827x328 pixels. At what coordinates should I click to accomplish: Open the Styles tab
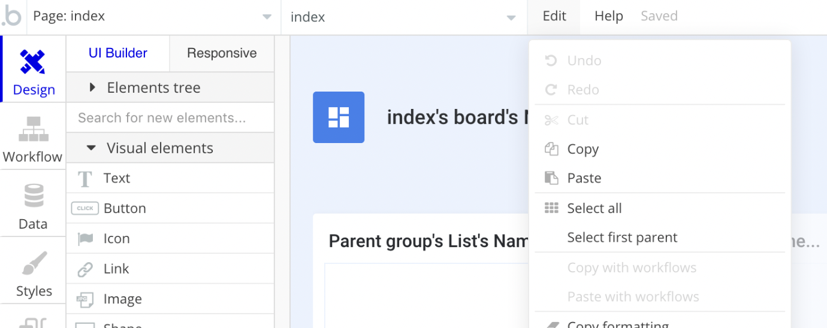click(33, 271)
